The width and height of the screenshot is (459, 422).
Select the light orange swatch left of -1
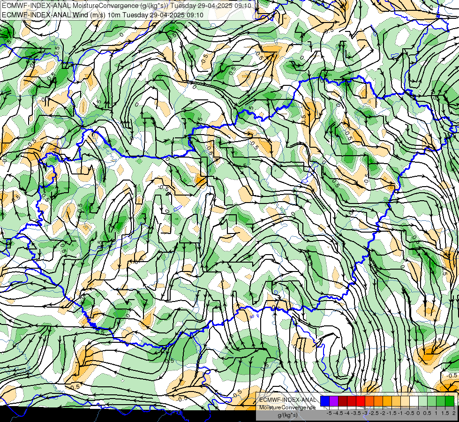pyautogui.click(x=396, y=401)
